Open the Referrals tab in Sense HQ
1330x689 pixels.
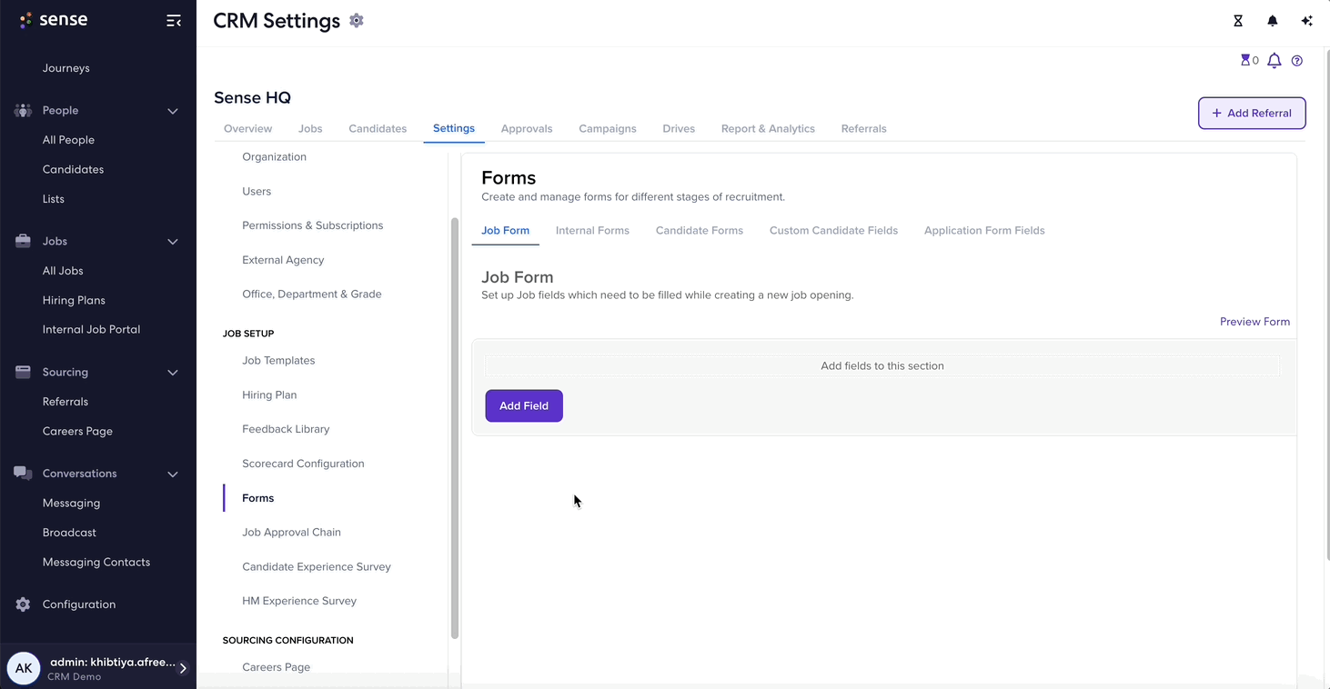tap(863, 128)
